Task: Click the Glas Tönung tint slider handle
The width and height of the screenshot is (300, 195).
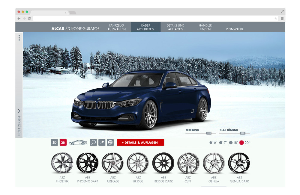Action: point(242,133)
